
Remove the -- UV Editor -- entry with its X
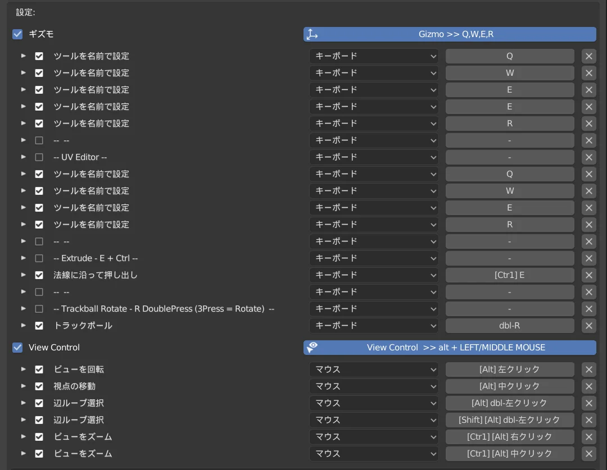coord(588,157)
